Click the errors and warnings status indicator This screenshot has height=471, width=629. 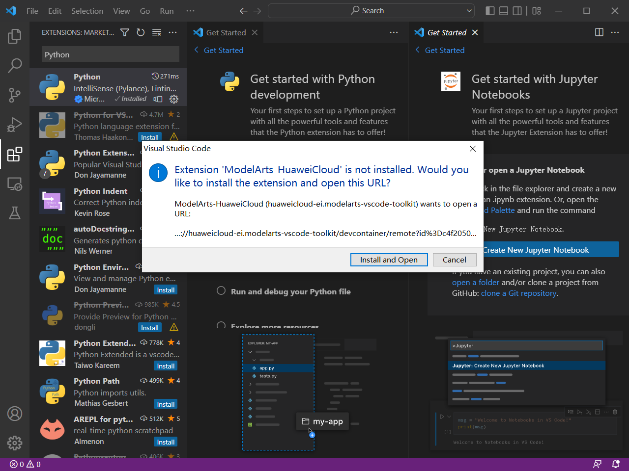pyautogui.click(x=25, y=464)
